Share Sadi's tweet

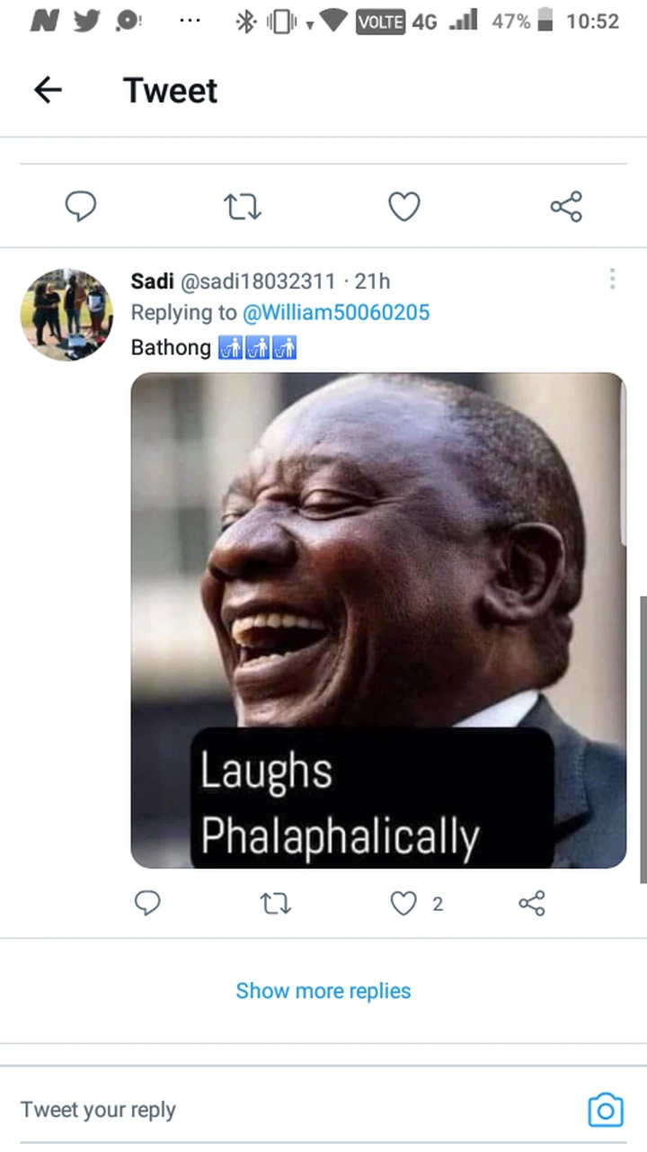tap(532, 903)
